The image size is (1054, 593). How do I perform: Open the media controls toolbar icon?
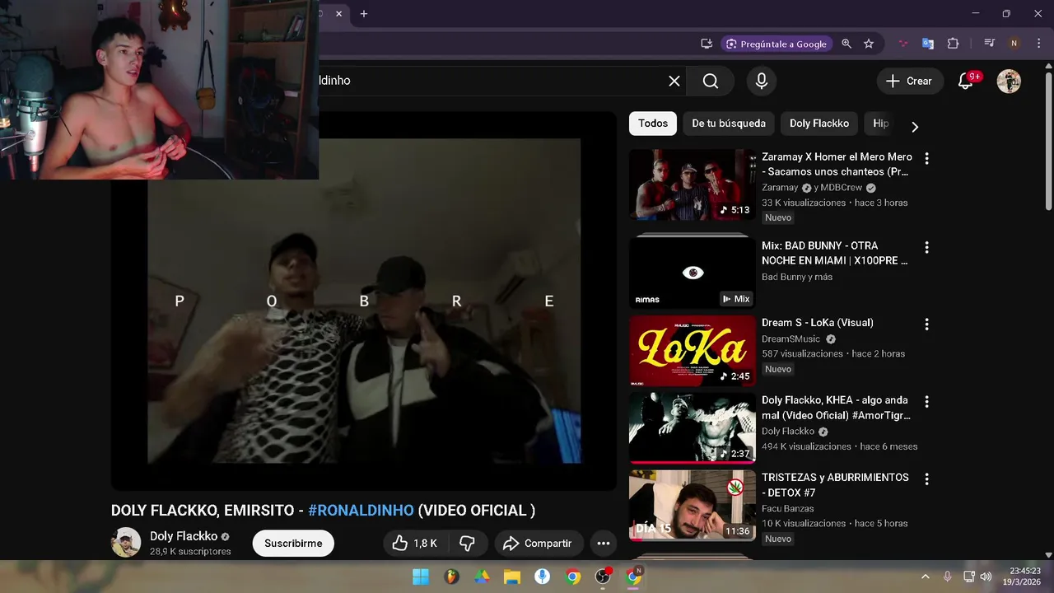990,44
